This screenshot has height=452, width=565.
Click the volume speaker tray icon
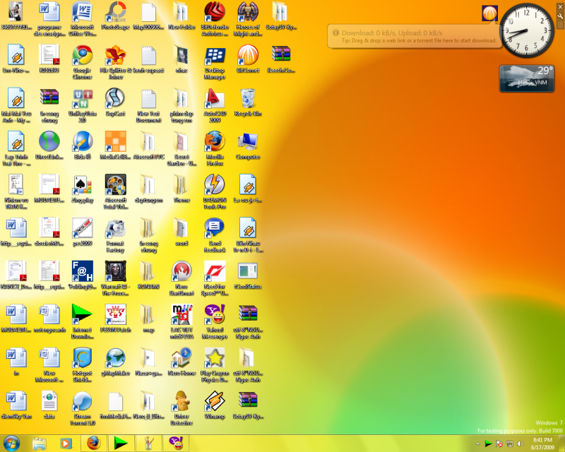521,444
